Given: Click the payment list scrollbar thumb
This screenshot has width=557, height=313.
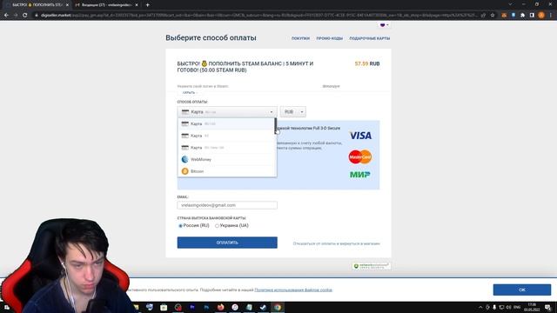Looking at the screenshot, I should [x=276, y=126].
